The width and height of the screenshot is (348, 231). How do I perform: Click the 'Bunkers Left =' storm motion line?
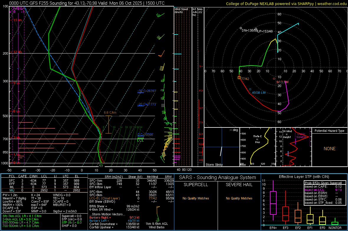[x=114, y=221]
